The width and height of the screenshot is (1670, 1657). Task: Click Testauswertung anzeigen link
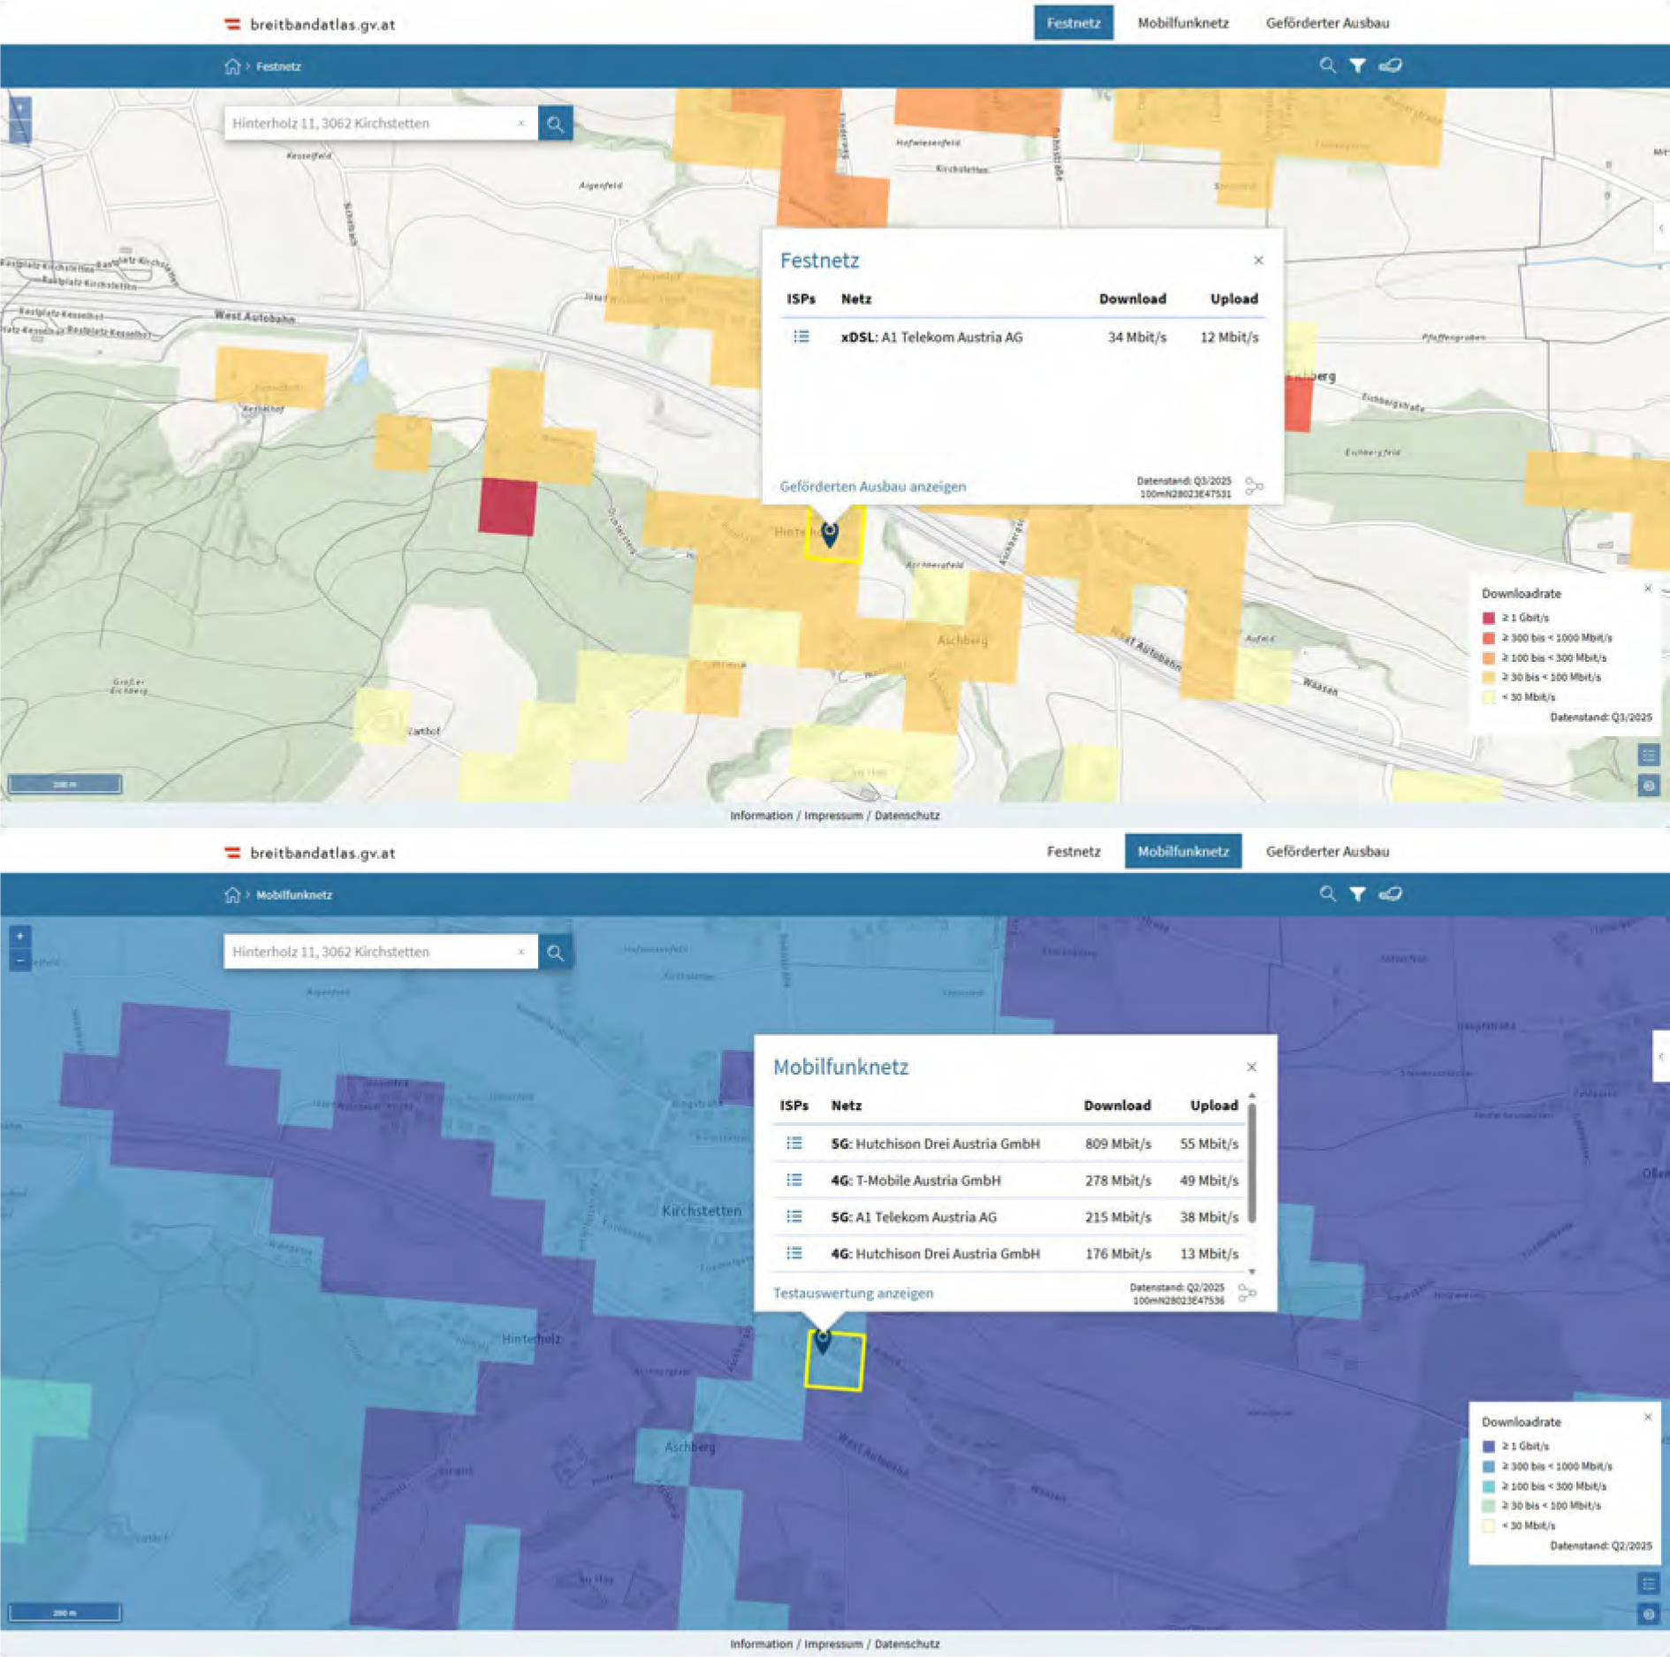click(x=853, y=1294)
